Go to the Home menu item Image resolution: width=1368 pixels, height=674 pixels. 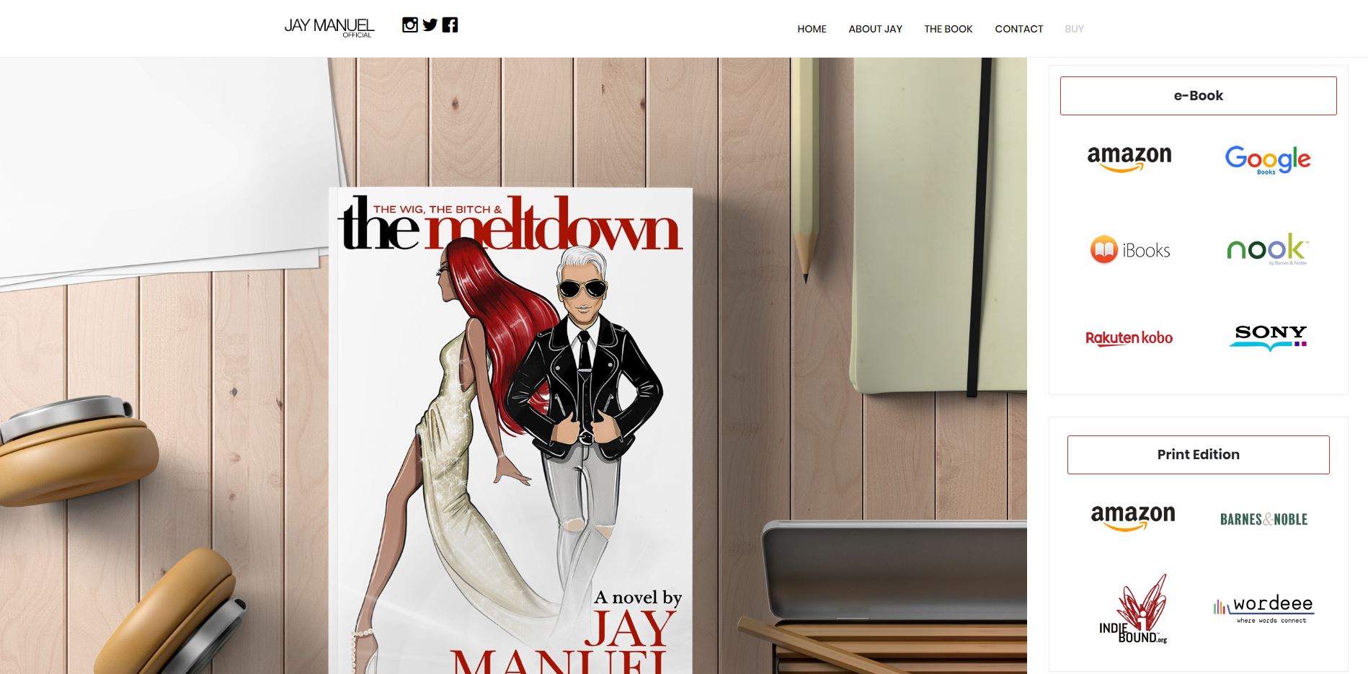point(812,29)
